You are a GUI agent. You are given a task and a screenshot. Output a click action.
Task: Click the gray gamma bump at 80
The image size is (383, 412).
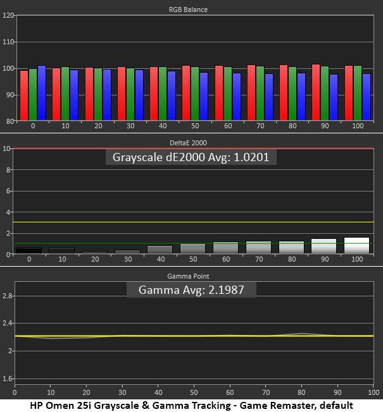point(301,334)
